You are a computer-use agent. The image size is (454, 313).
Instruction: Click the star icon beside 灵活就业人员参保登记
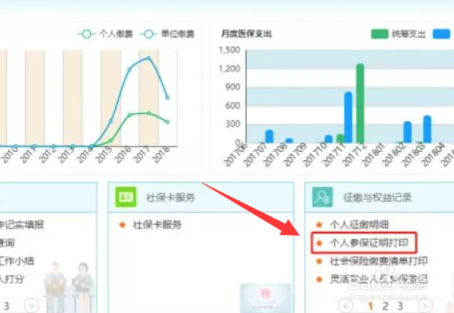click(x=319, y=280)
